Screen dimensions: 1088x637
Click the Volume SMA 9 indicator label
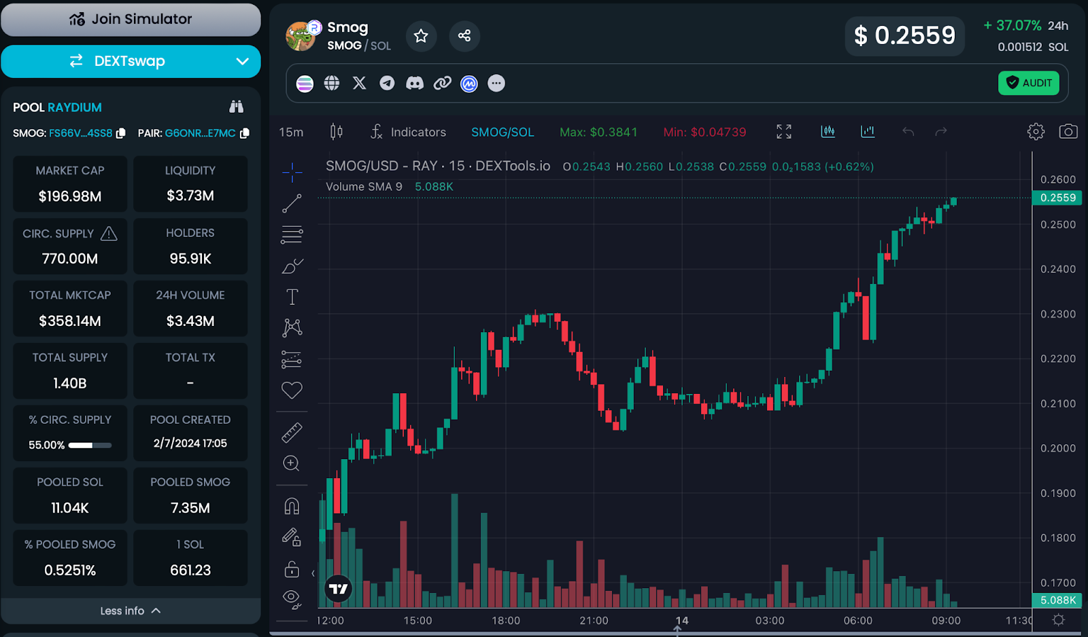pos(364,187)
